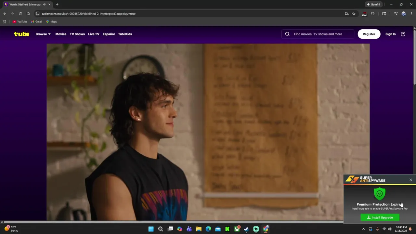Open Live TV section
The width and height of the screenshot is (416, 234).
pos(94,34)
